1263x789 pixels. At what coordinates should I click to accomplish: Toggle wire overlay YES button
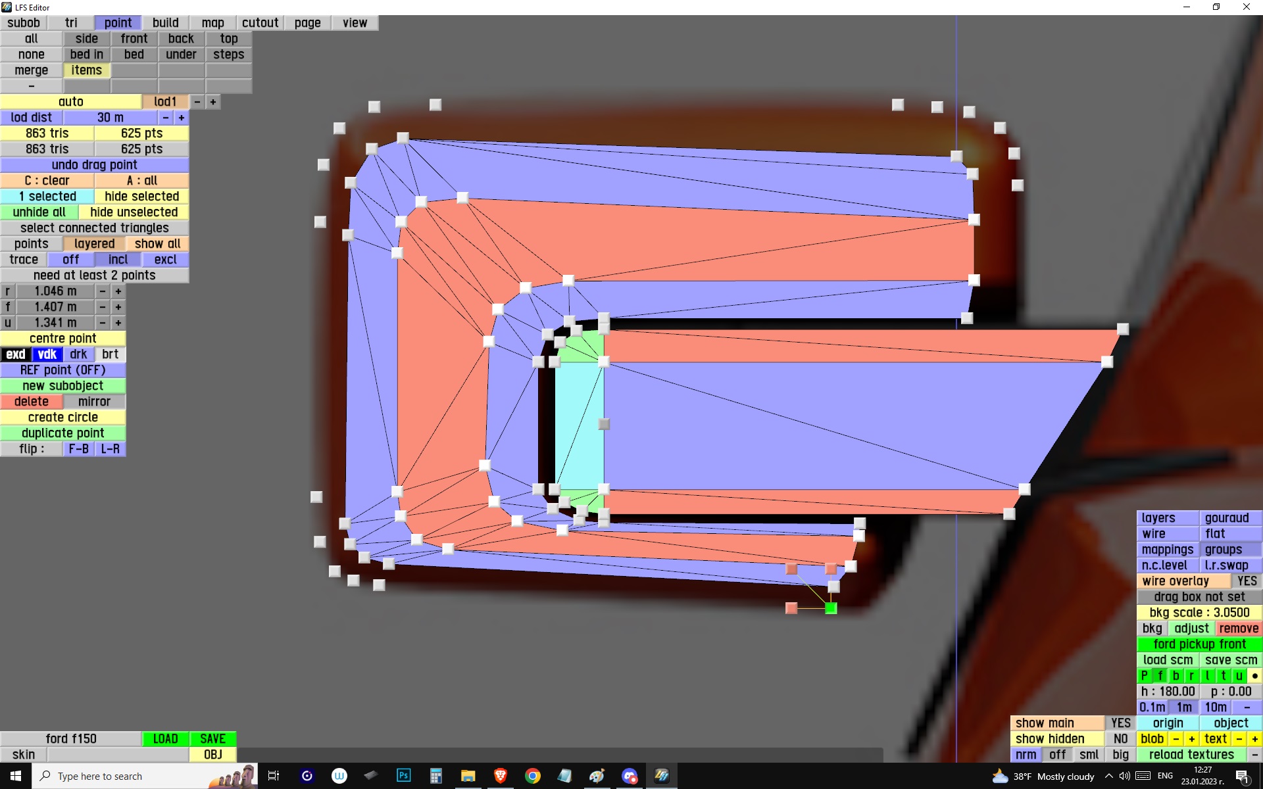click(1246, 581)
